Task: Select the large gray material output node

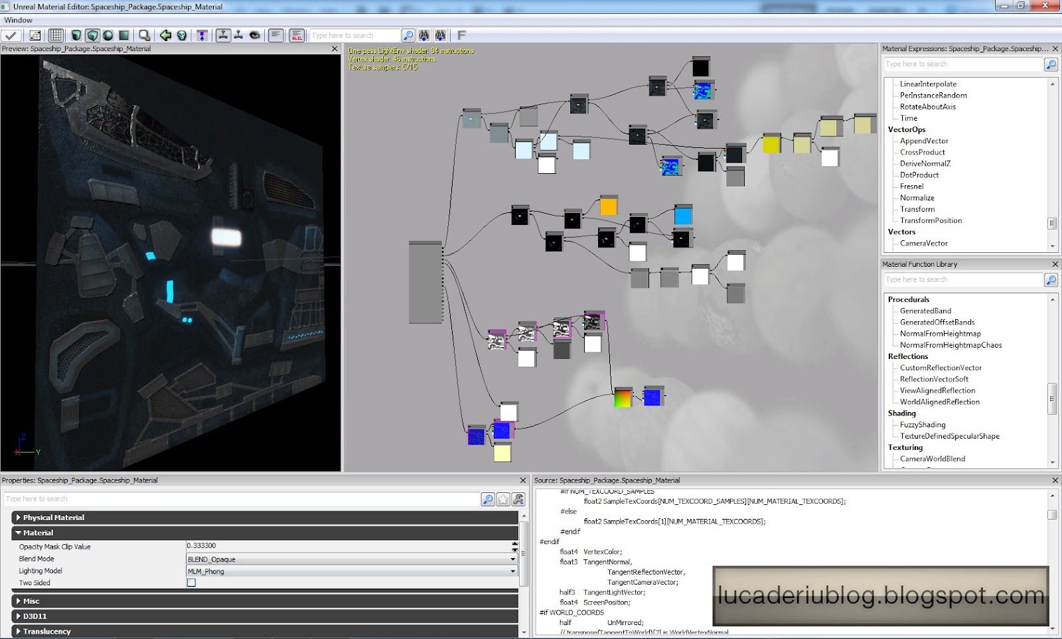Action: pyautogui.click(x=425, y=282)
